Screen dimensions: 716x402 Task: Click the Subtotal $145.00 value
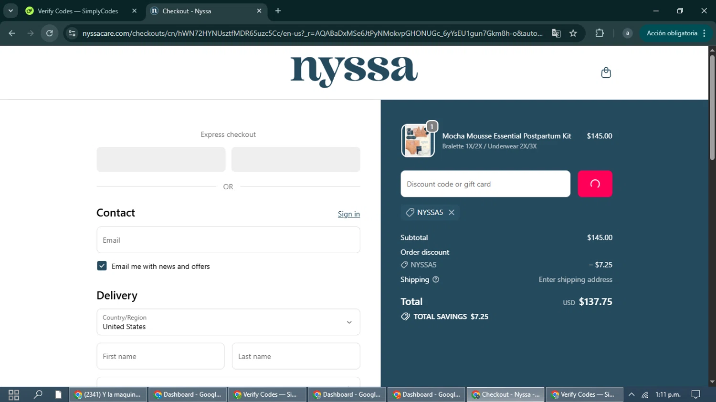tap(600, 237)
